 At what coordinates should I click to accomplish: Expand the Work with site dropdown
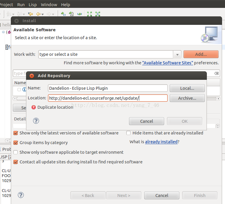click(x=177, y=54)
